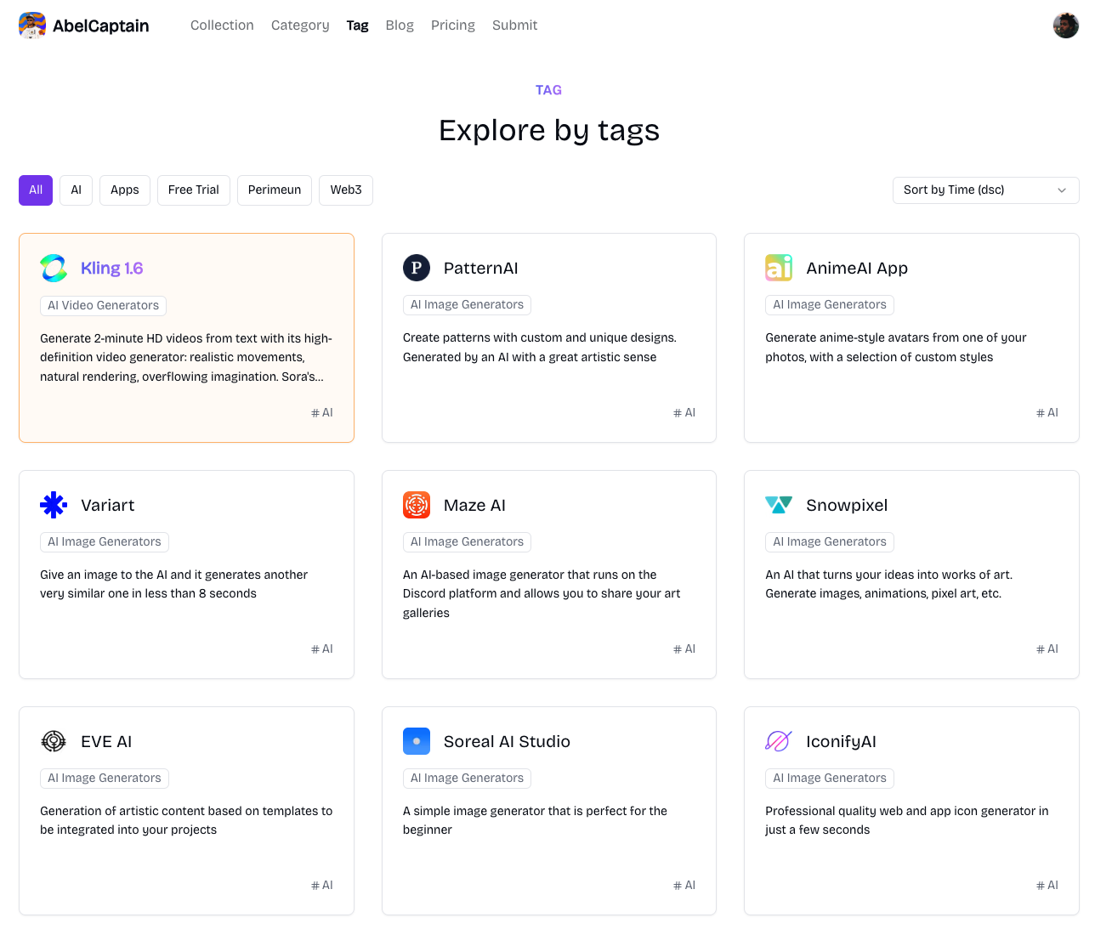Click the # AI tag on AnimeAI App card

tap(1047, 412)
